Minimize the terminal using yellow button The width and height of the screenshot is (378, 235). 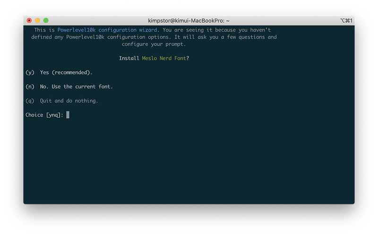click(38, 20)
